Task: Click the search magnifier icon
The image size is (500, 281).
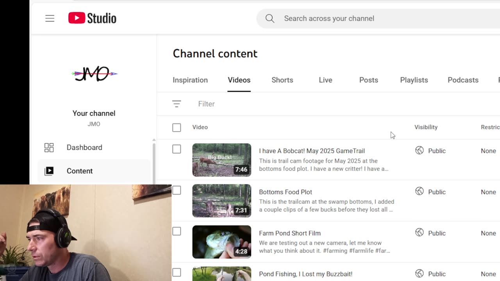Action: (x=270, y=18)
